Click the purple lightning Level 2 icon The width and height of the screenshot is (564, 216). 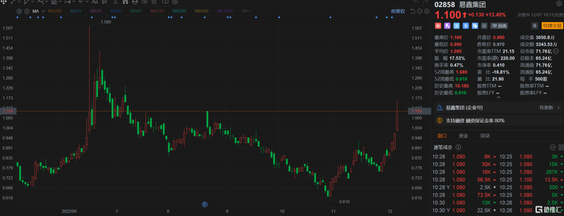click(x=447, y=26)
